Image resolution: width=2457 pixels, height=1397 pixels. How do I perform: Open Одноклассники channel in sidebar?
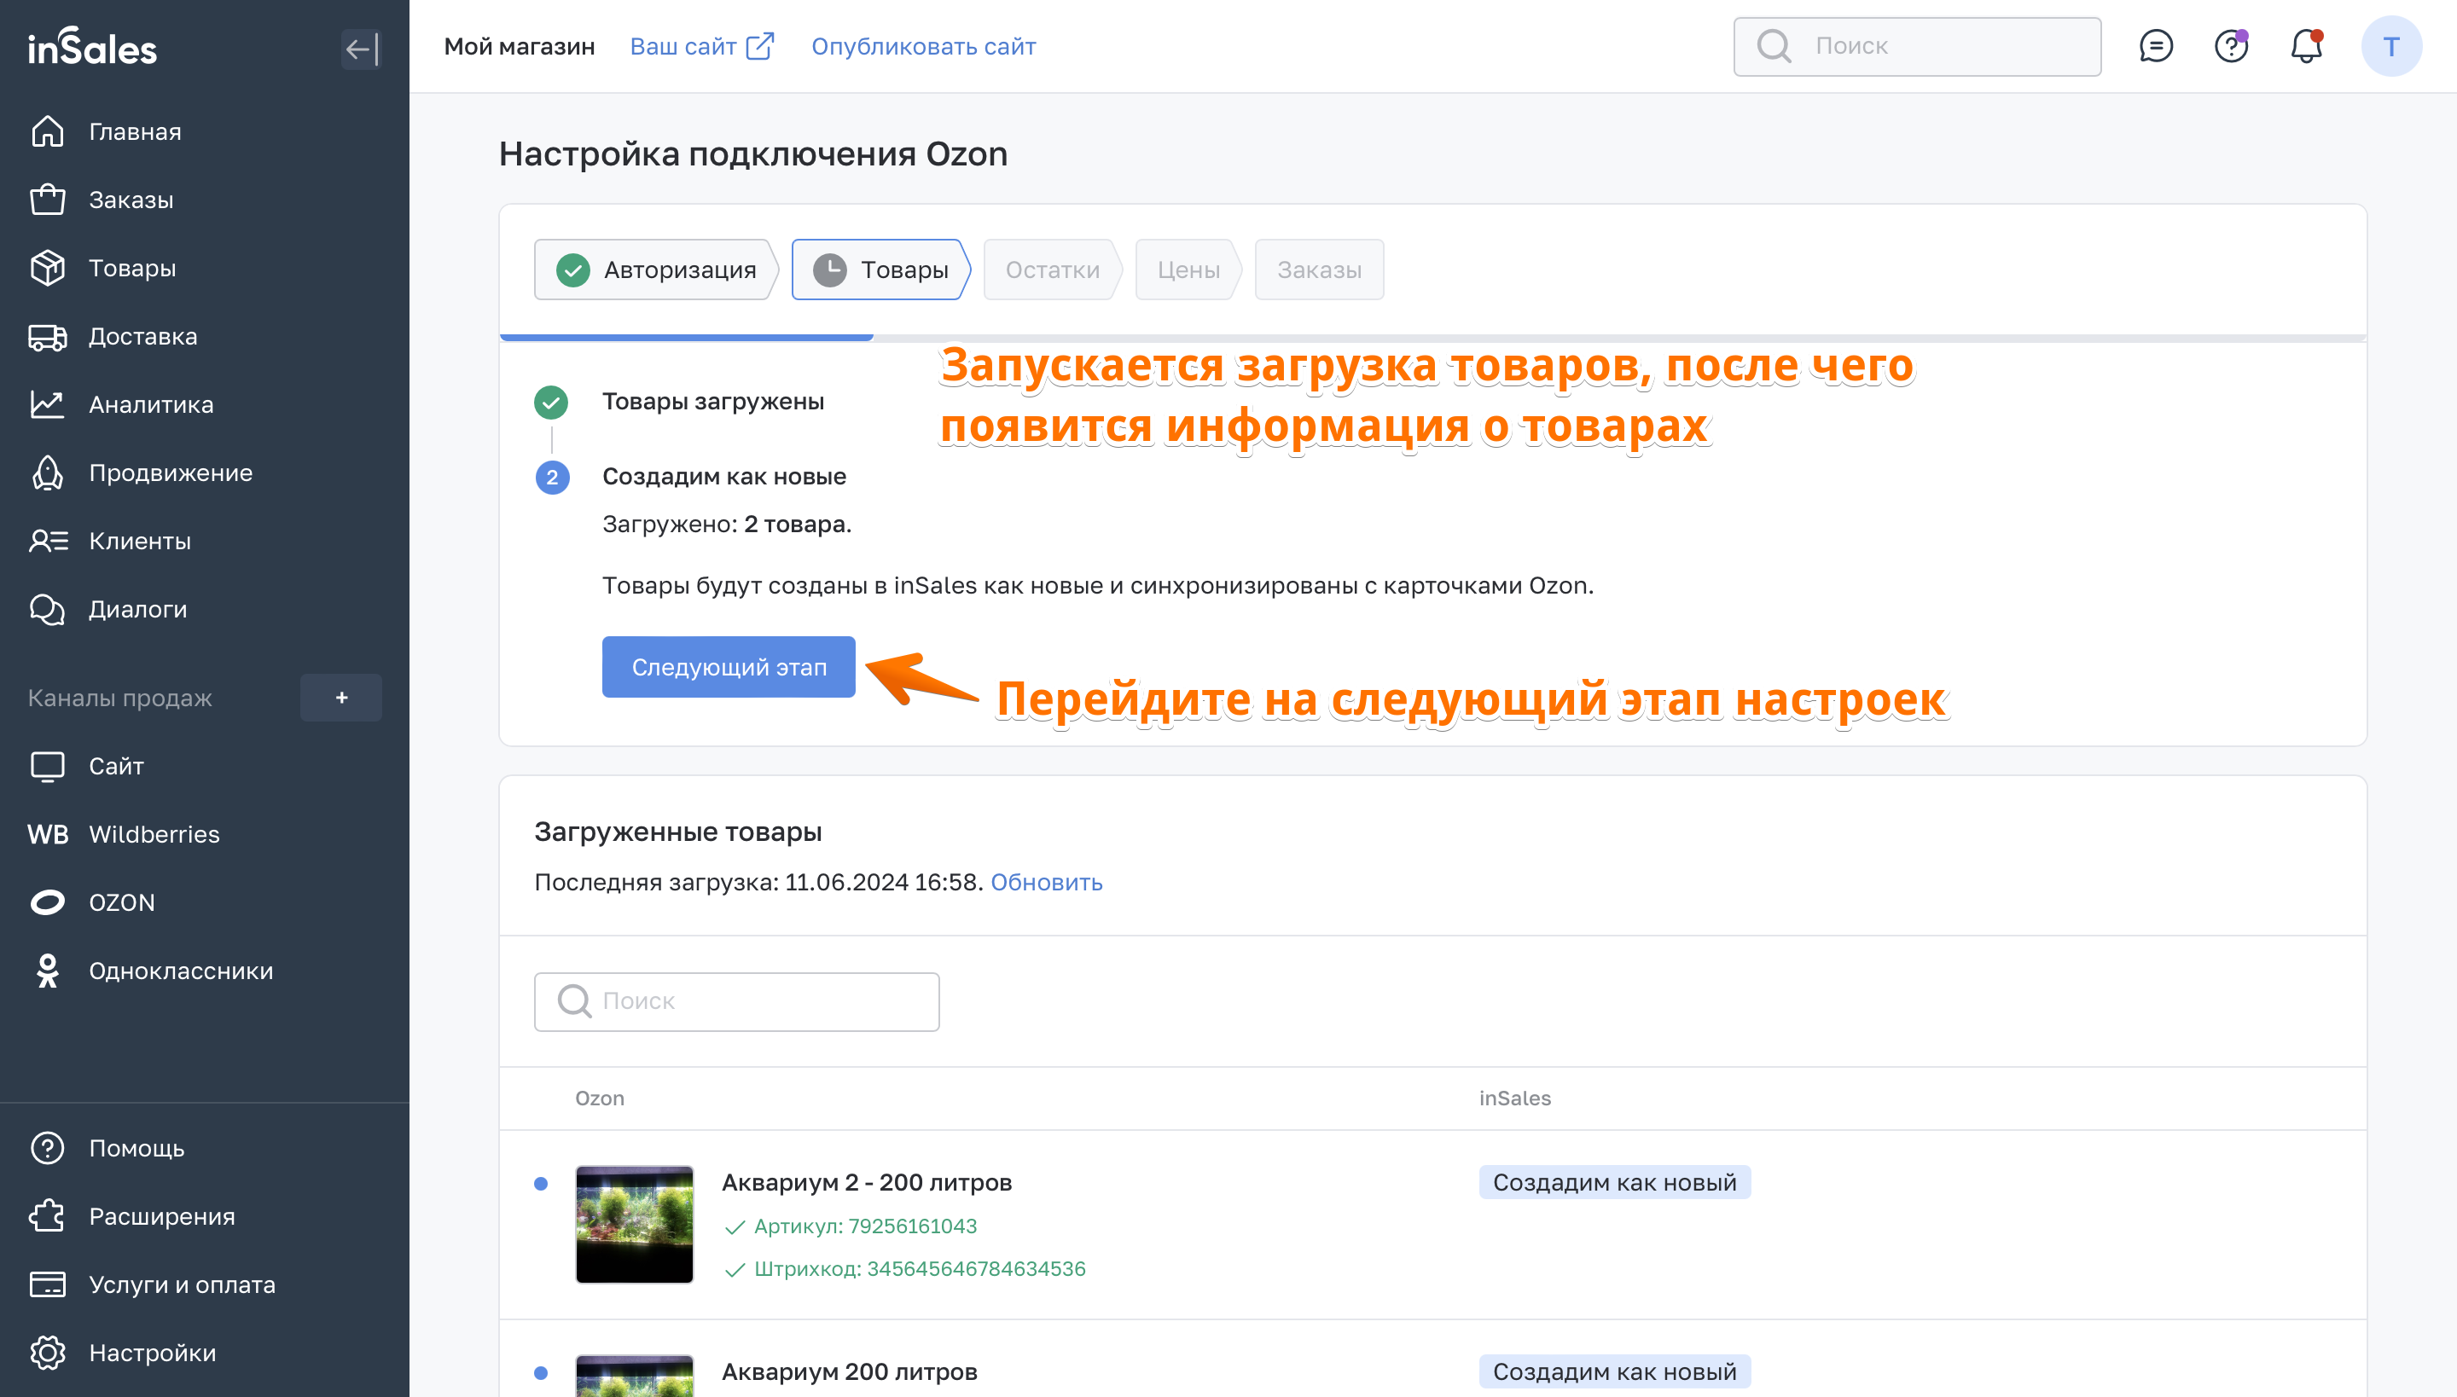[181, 970]
